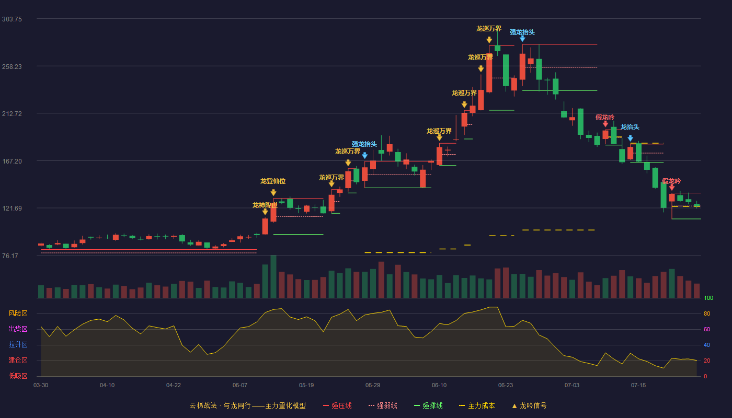This screenshot has height=418, width=732.
Task: Toggle the 主力成本 legend series
Action: coord(477,405)
